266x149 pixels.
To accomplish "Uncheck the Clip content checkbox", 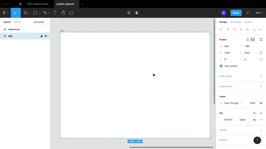I will coord(221,66).
